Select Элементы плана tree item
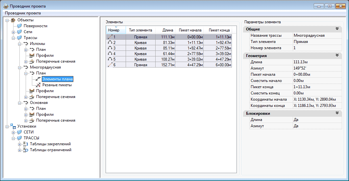Image resolution: width=349 pixels, height=181 pixels. pyautogui.click(x=57, y=79)
